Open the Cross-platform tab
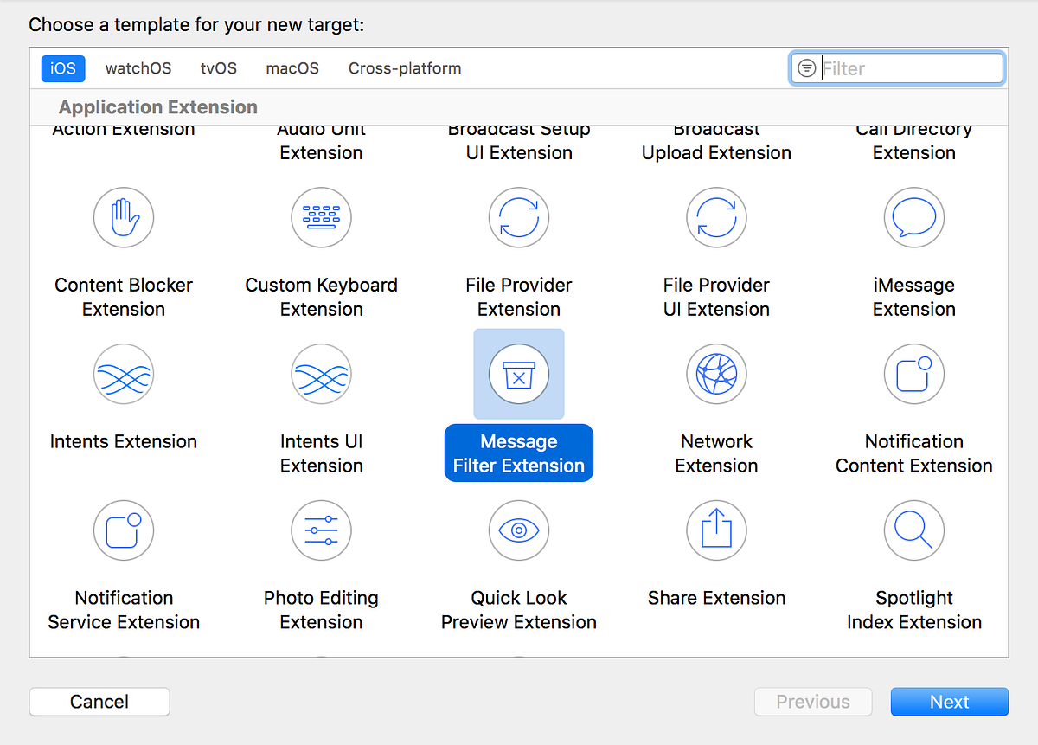This screenshot has height=745, width=1038. (x=405, y=68)
